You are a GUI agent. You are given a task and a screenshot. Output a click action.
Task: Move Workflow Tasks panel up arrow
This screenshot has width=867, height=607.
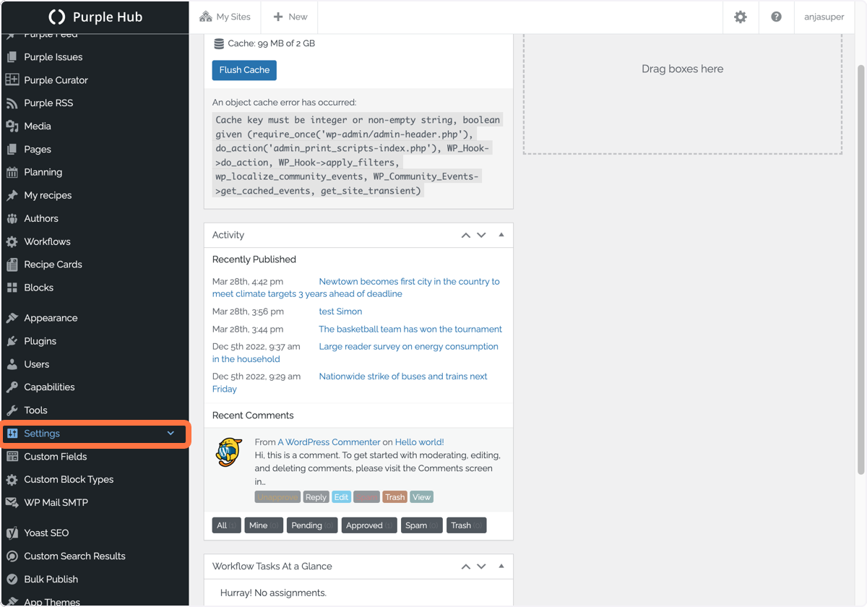[x=466, y=567]
